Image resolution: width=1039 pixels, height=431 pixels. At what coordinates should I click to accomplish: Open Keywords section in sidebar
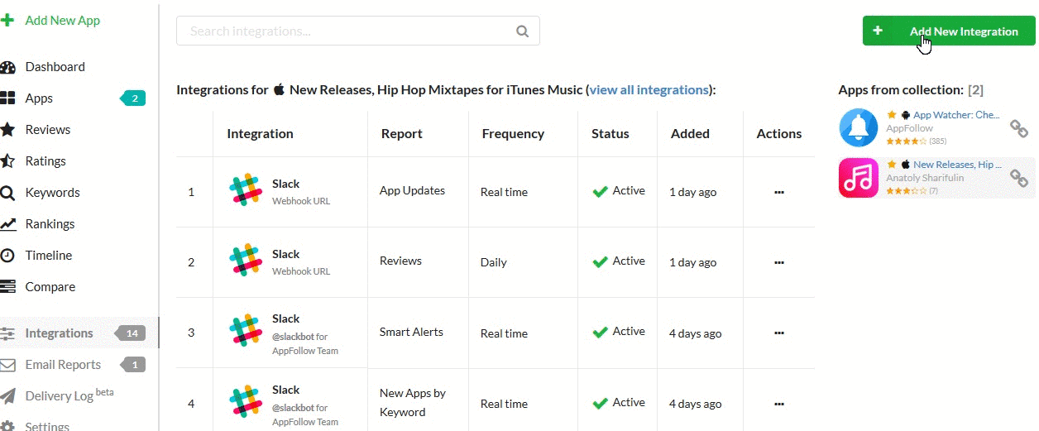pos(52,193)
